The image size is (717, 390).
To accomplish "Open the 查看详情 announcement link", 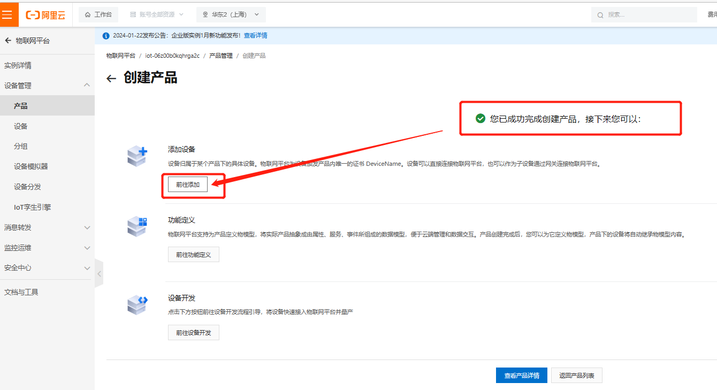I will click(x=255, y=35).
